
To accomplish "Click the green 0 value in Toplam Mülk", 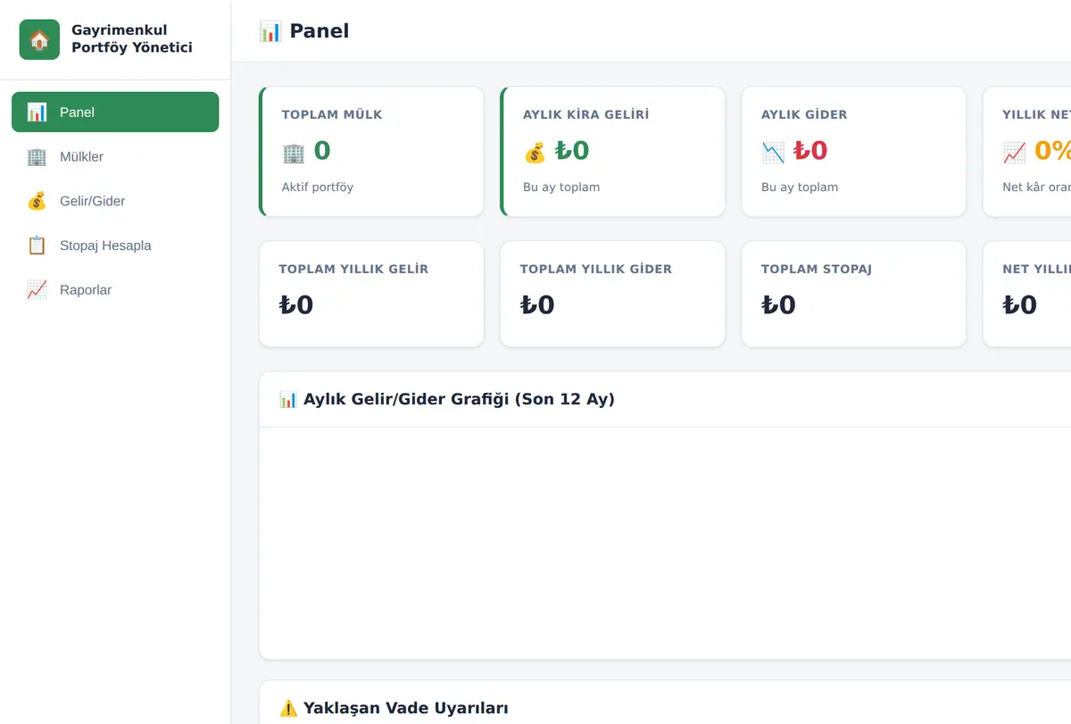I will [322, 151].
